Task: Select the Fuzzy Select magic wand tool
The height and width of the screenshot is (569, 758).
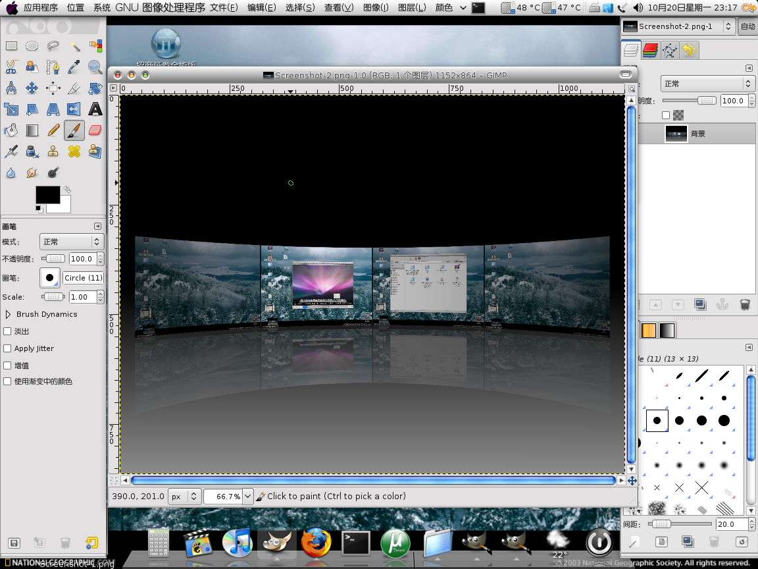Action: pyautogui.click(x=74, y=46)
